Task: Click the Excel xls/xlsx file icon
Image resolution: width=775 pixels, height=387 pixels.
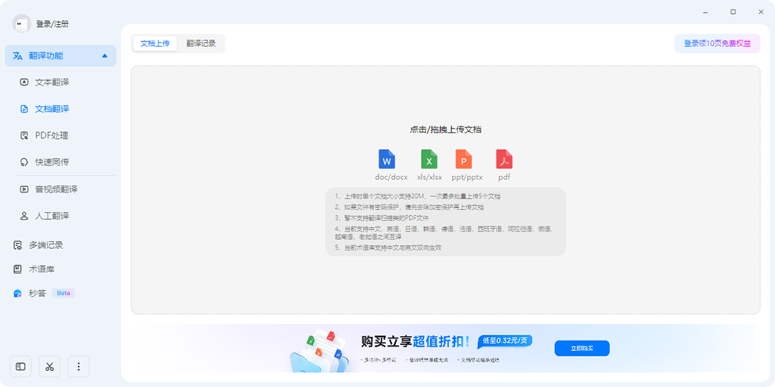Action: click(429, 159)
